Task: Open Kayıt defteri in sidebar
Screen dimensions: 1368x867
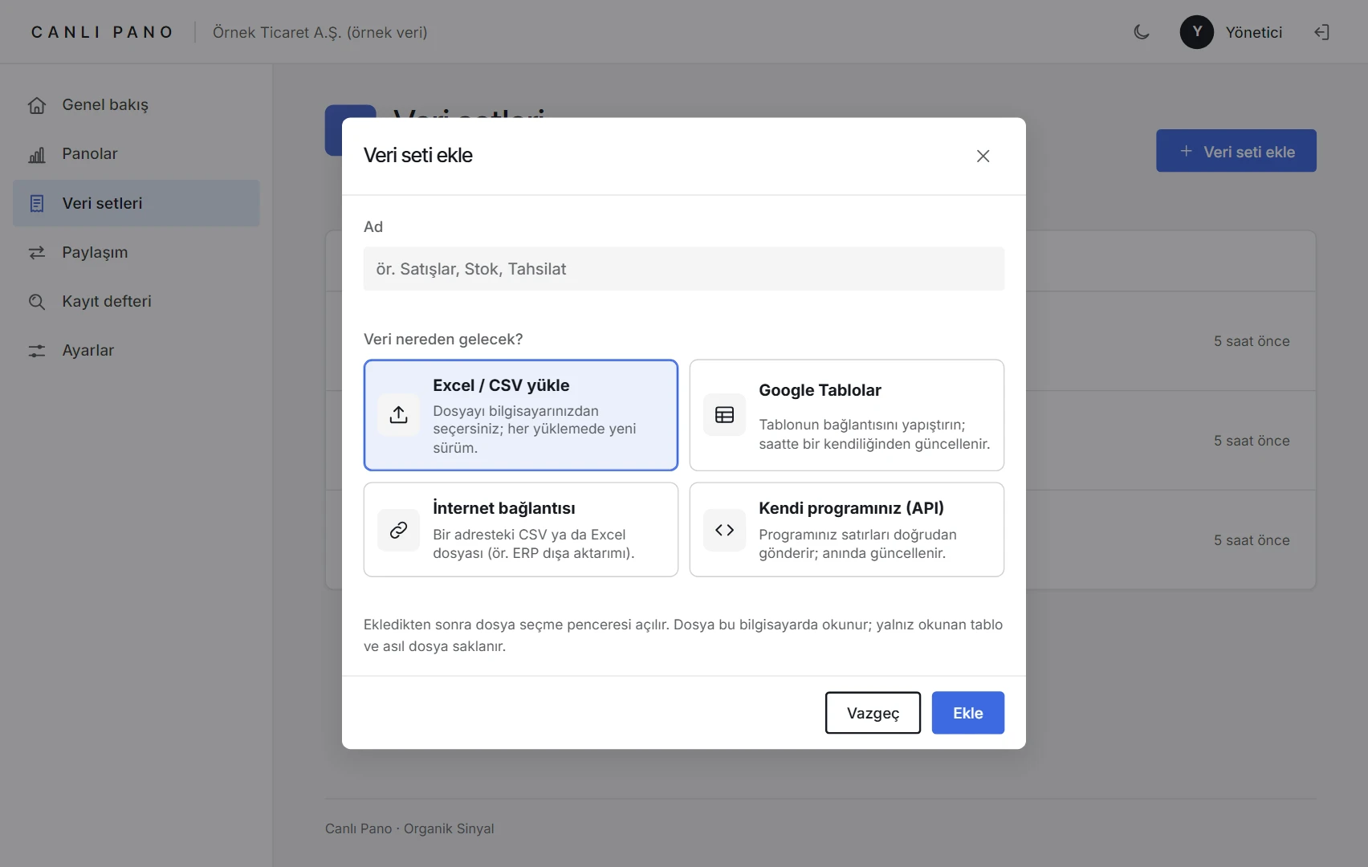Action: [136, 302]
